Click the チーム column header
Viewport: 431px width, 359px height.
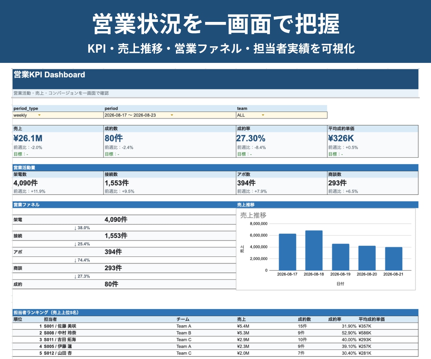[x=183, y=319]
